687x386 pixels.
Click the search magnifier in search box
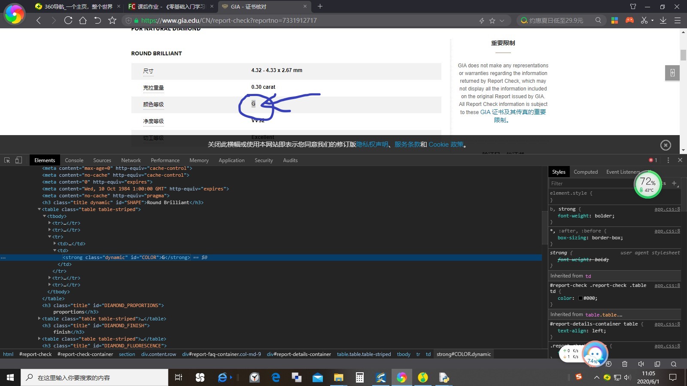(598, 20)
